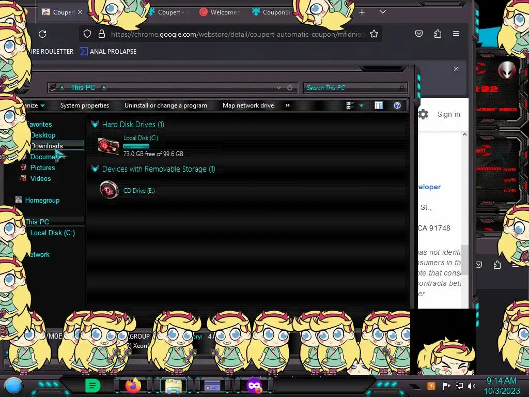Open Extensions icon in the background Firefox window
Viewport: 529px width, 397px height.
(x=497, y=265)
